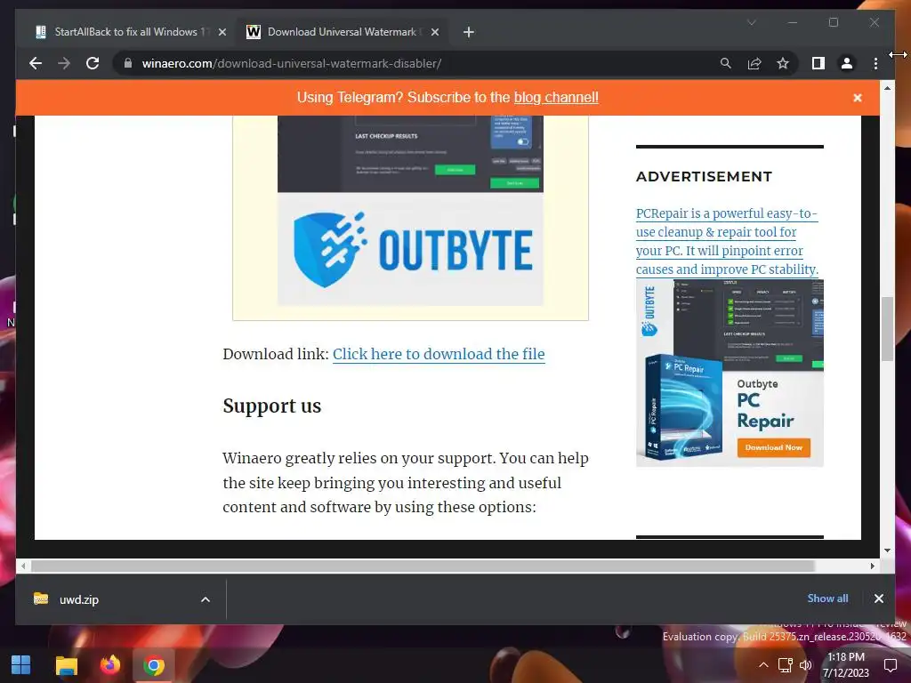The height and width of the screenshot is (683, 911).
Task: Open the clock showing 1:18 PM
Action: 846,665
